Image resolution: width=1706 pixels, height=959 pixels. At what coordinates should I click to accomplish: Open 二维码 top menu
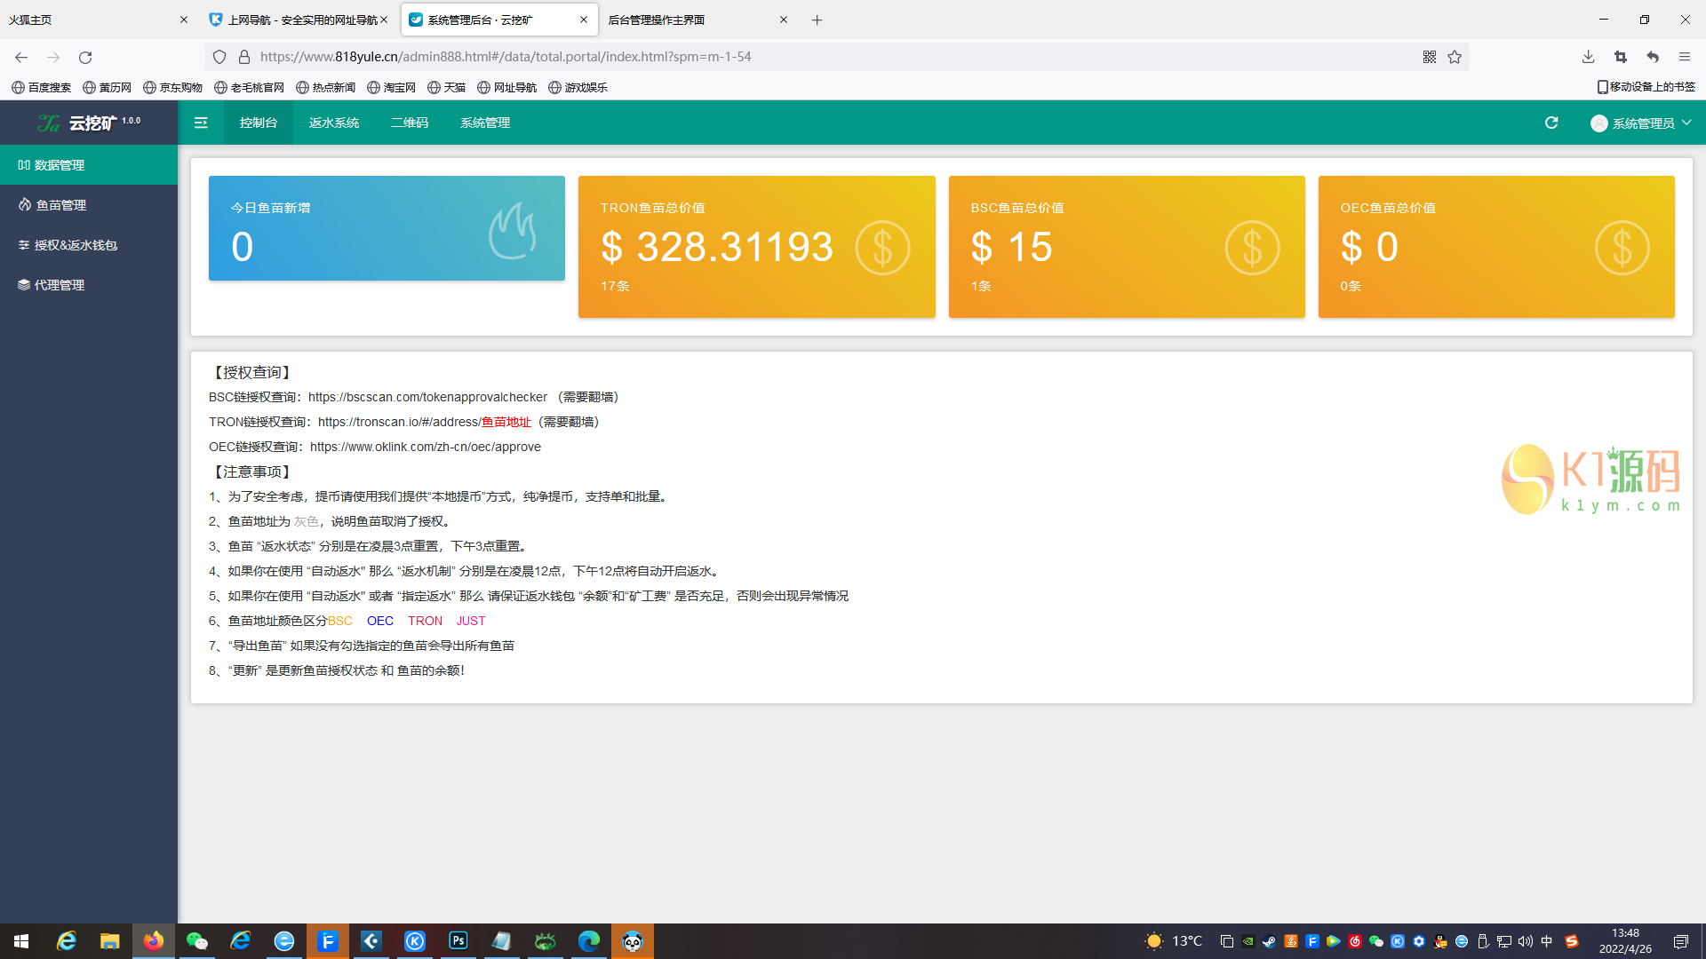pos(410,123)
